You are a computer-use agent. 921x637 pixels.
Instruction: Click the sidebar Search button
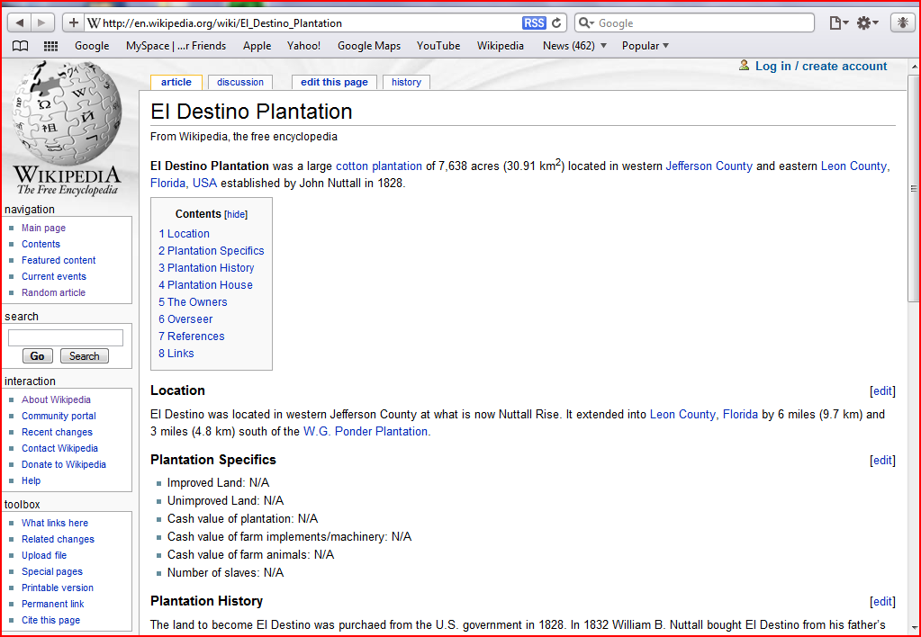tap(84, 355)
